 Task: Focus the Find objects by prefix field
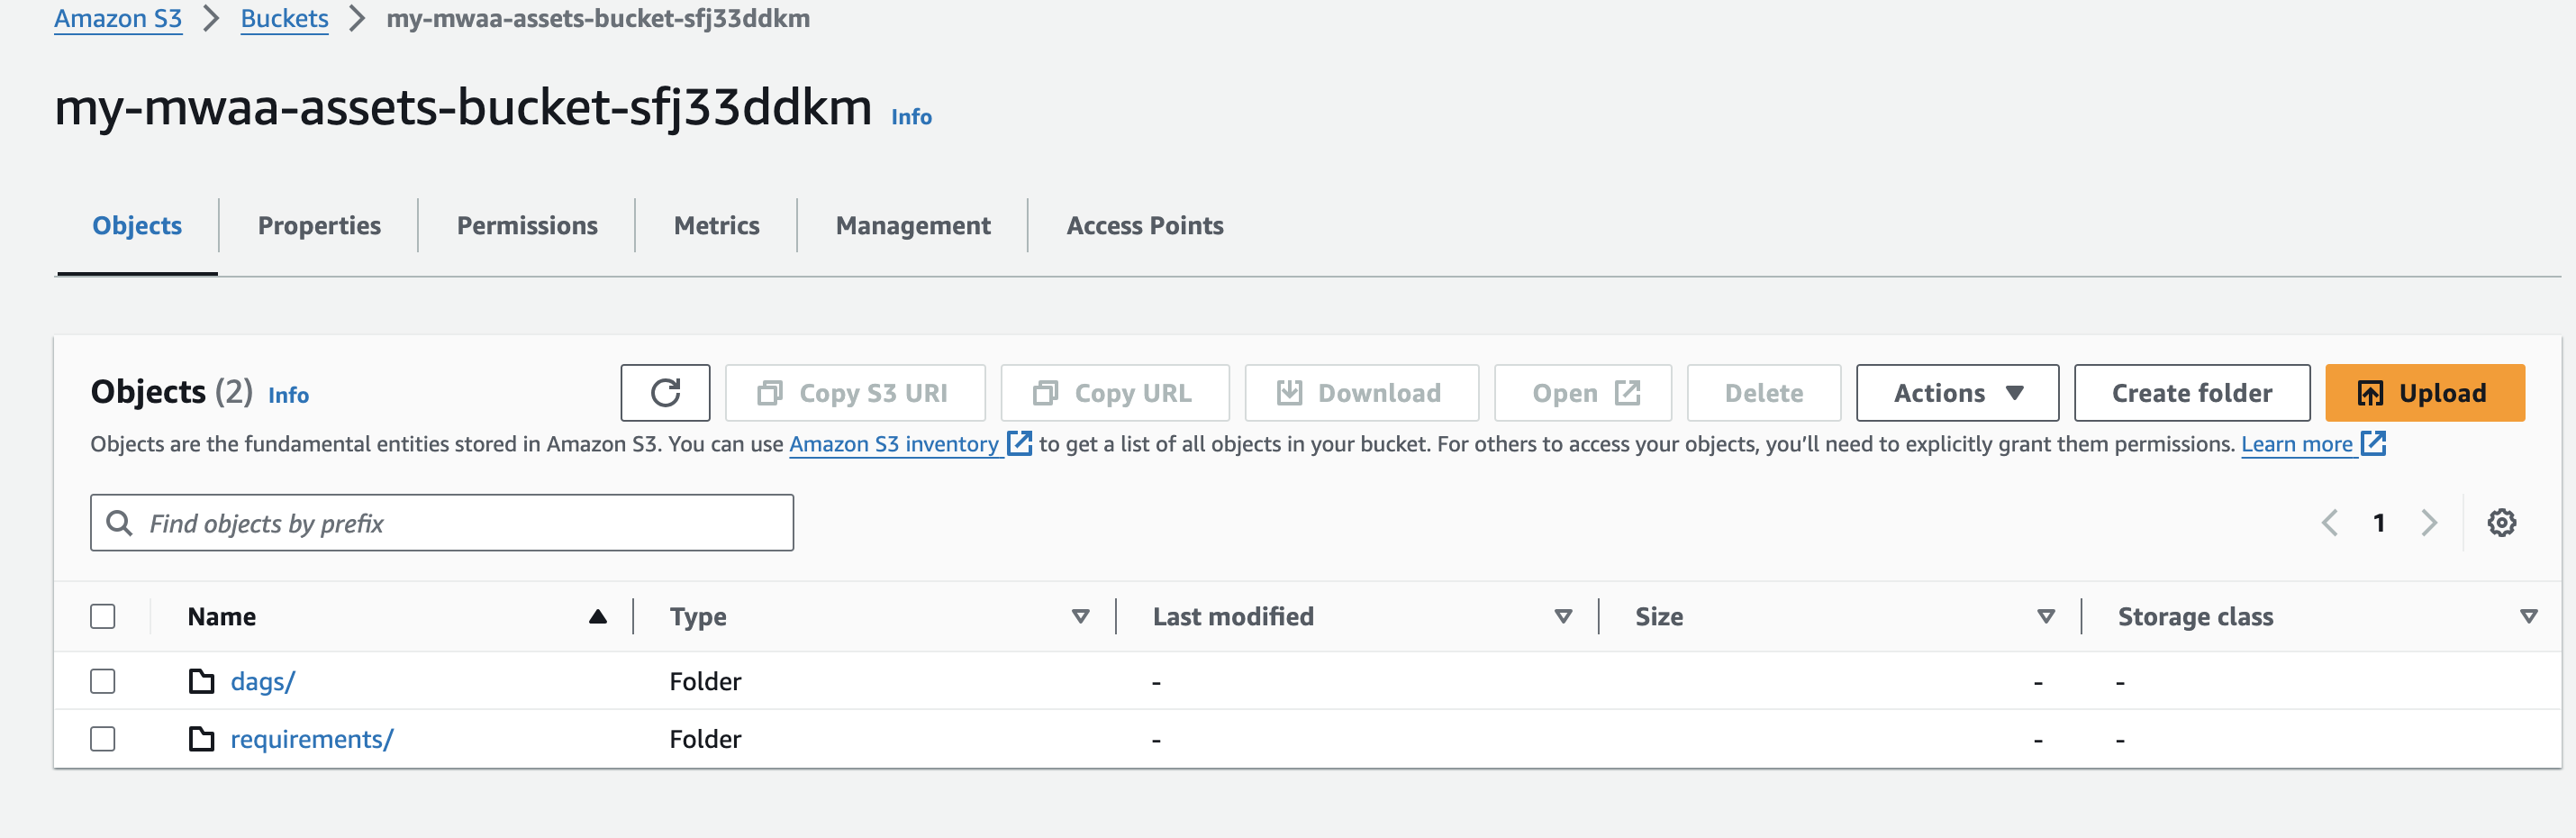442,522
